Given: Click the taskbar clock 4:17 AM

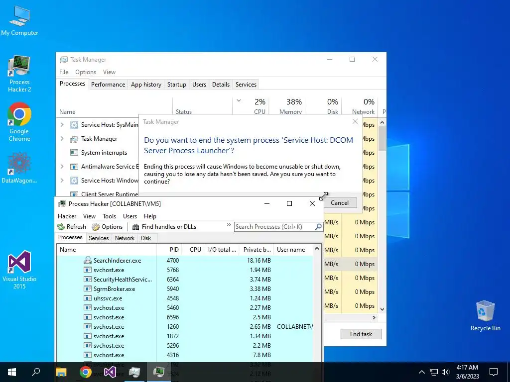Looking at the screenshot, I should click(467, 372).
